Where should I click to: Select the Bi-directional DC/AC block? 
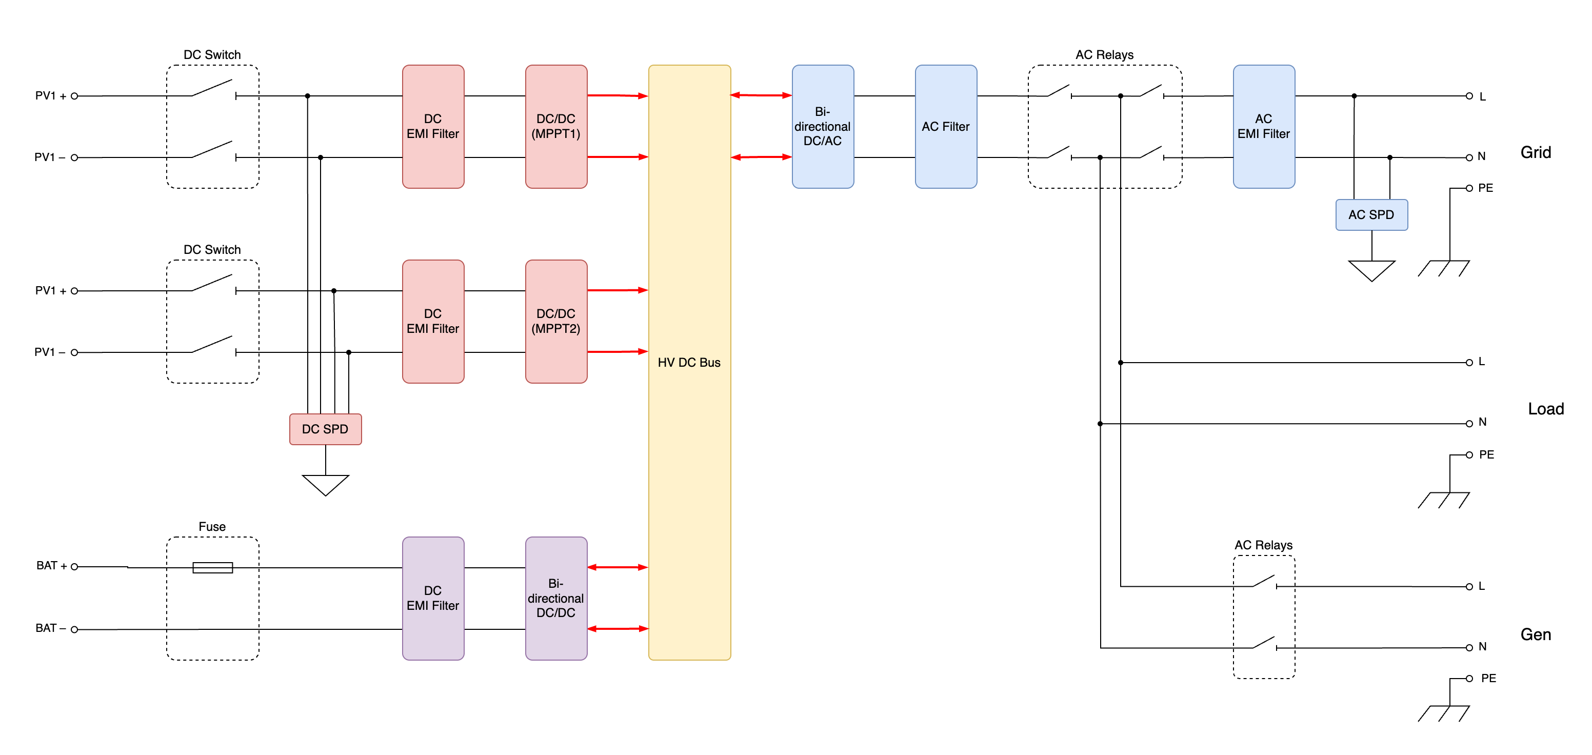point(823,127)
